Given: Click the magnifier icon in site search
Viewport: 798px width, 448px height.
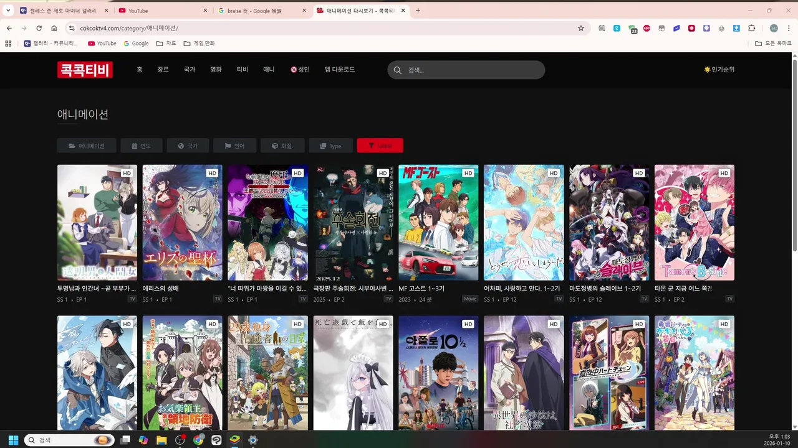Looking at the screenshot, I should (398, 70).
